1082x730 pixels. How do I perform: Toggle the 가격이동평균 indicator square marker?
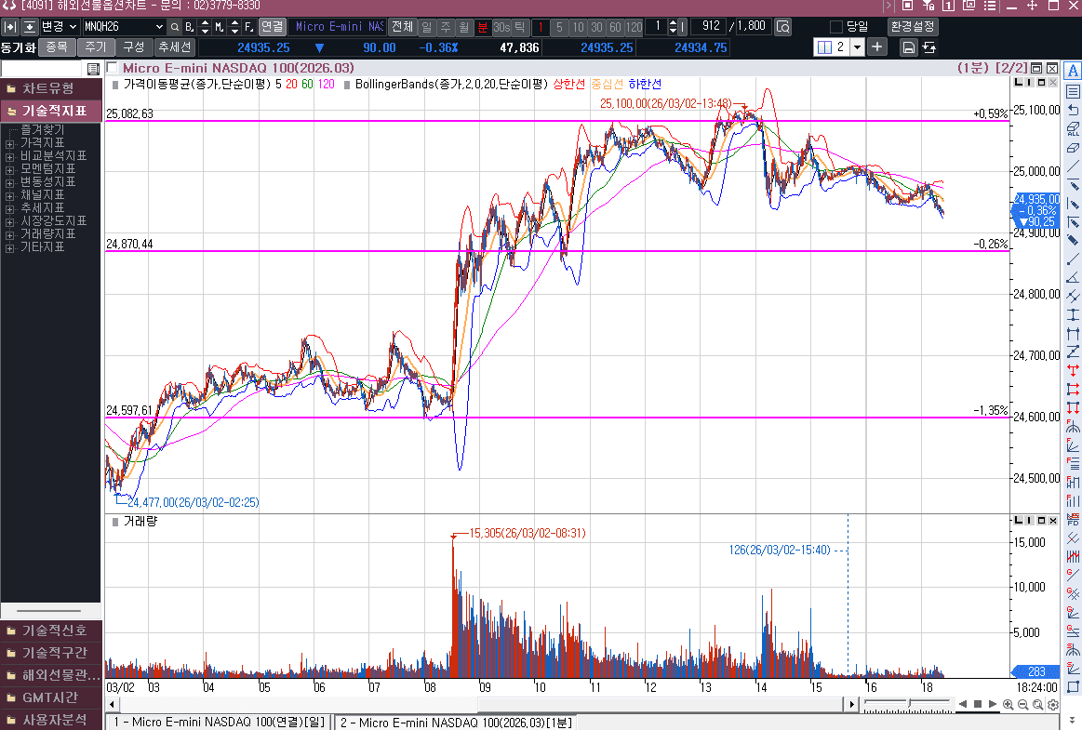click(115, 85)
